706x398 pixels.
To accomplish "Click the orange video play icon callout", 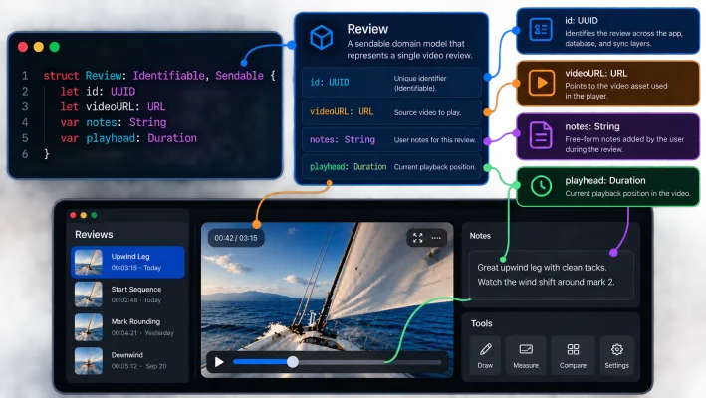I will (542, 83).
